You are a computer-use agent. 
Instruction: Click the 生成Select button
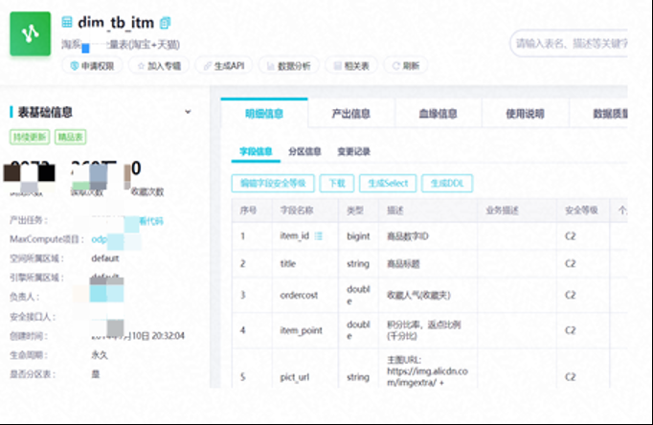coord(388,183)
